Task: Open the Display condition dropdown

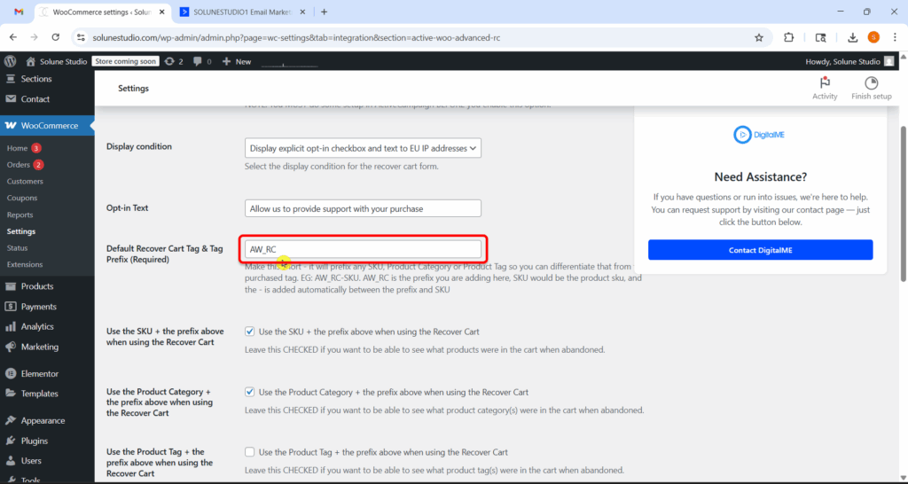Action: tap(363, 148)
